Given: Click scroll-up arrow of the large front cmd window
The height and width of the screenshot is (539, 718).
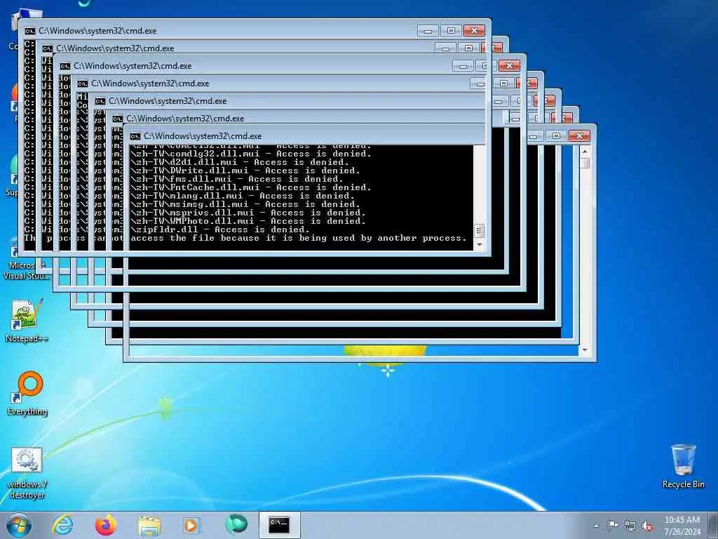Looking at the screenshot, I should 585,150.
